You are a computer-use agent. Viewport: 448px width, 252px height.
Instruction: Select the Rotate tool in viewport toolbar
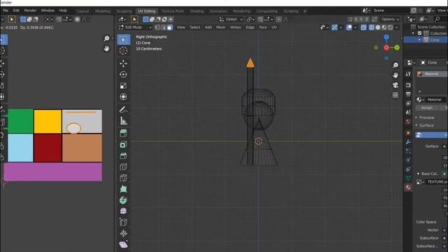(123, 75)
